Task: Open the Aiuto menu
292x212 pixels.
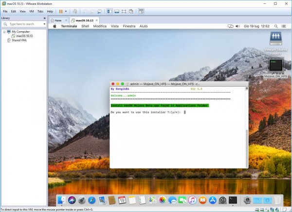Action: tap(144, 26)
